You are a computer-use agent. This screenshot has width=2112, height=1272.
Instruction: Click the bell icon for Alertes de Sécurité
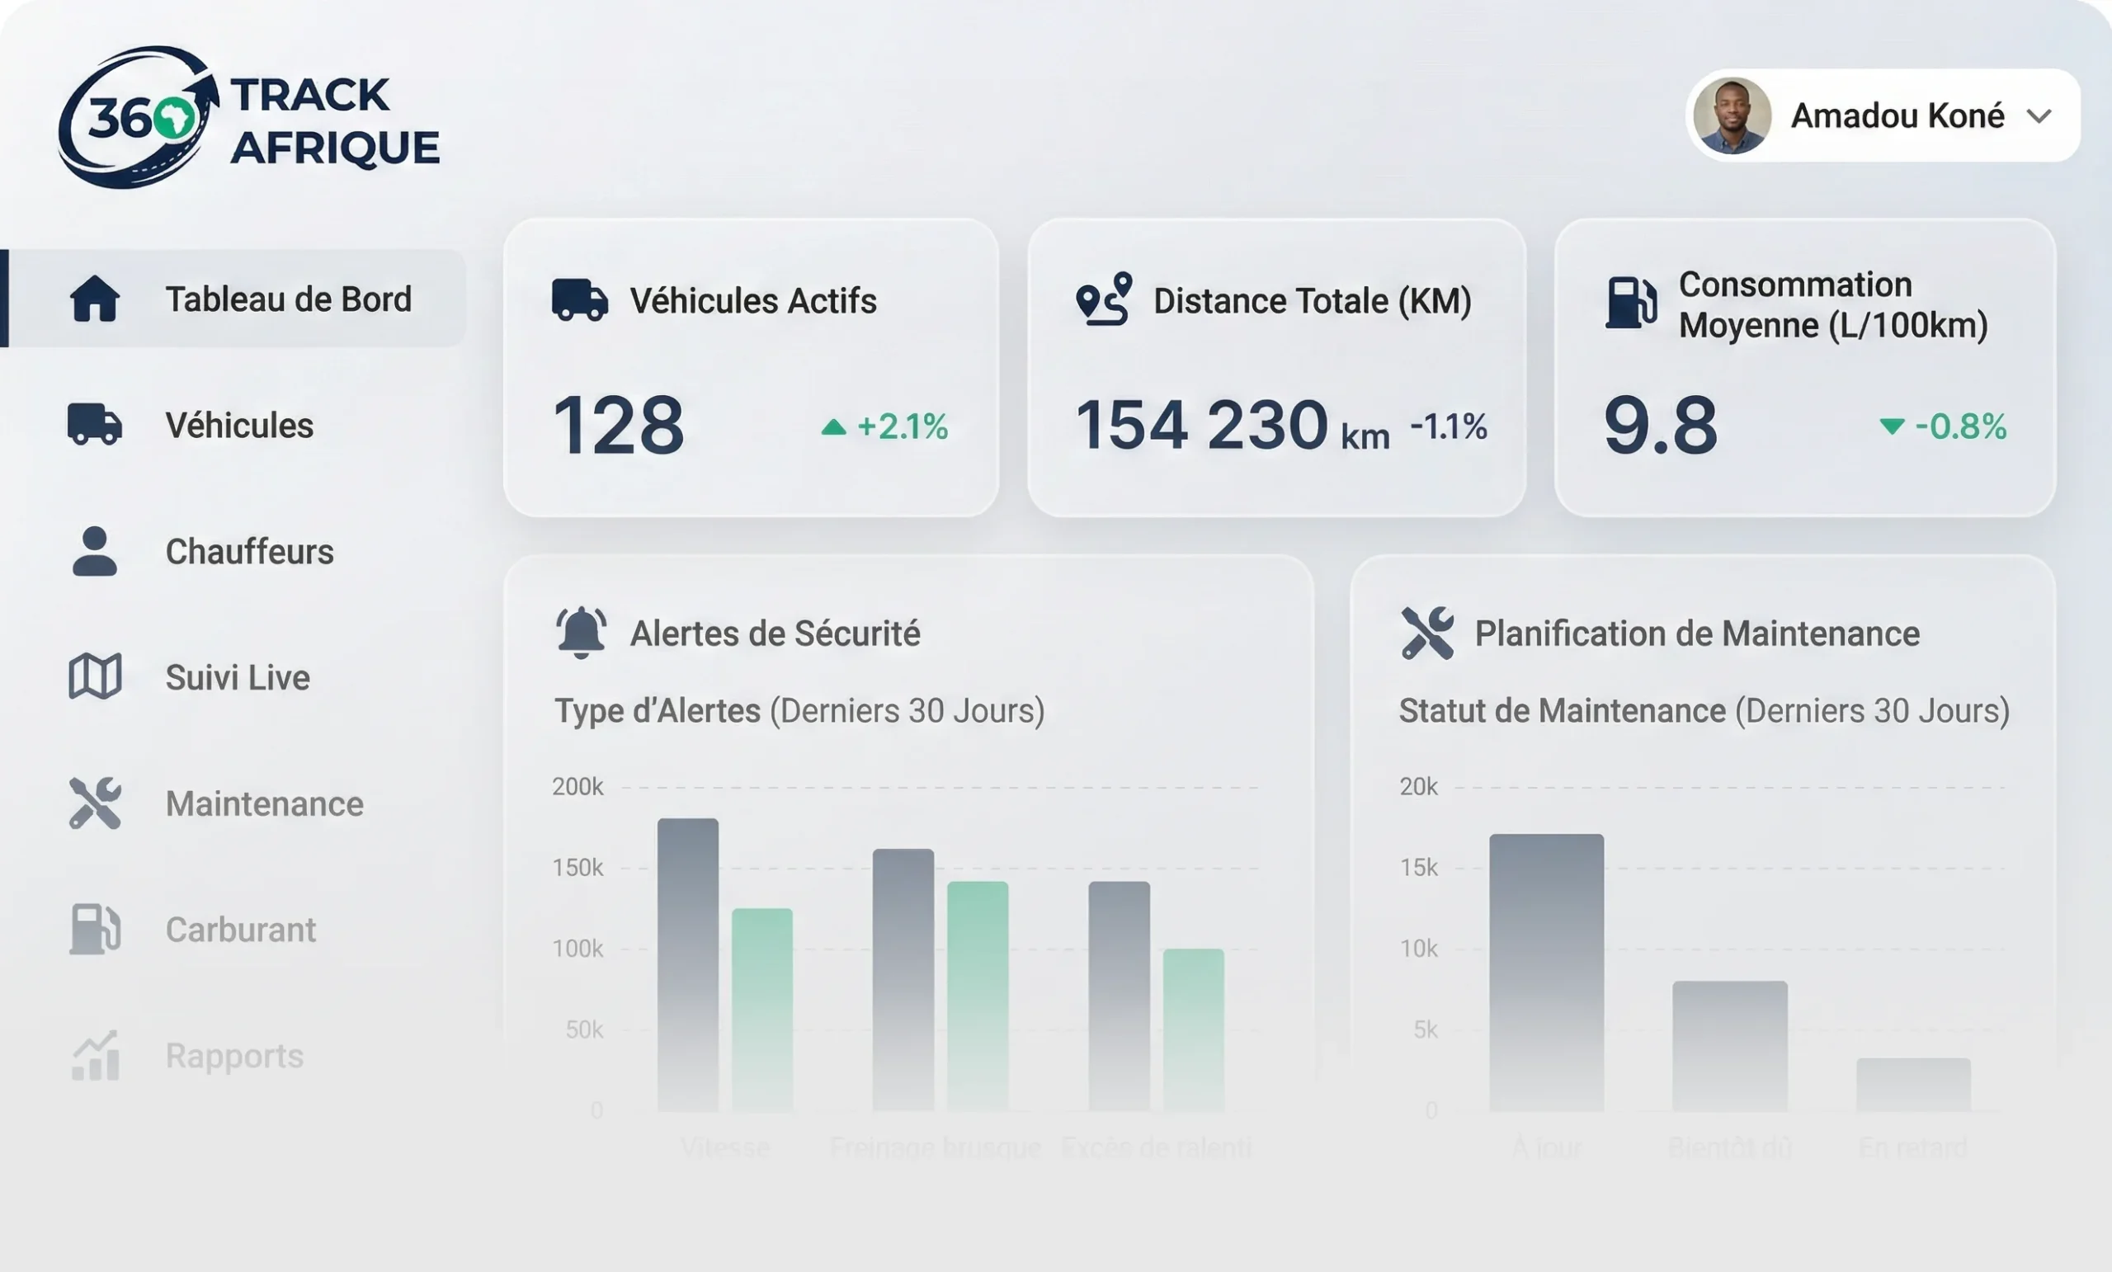click(581, 633)
